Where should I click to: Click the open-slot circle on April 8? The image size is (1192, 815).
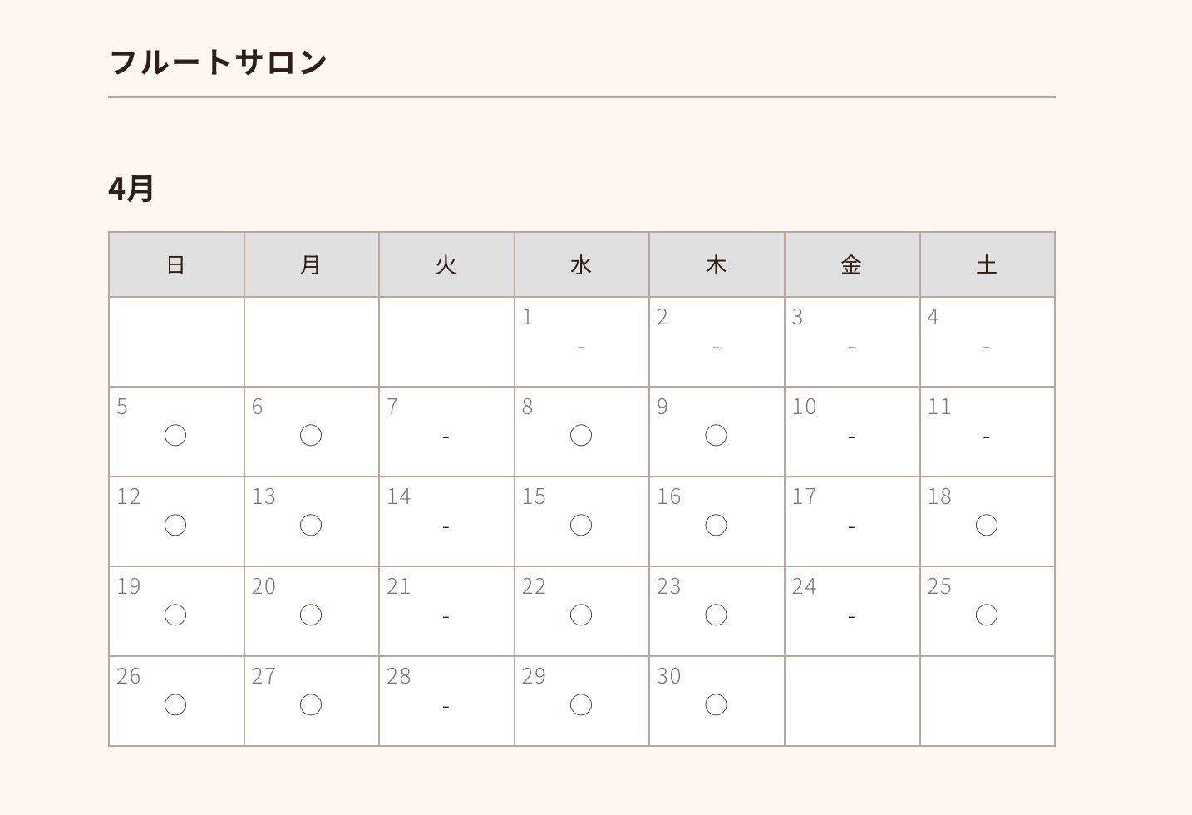[581, 435]
